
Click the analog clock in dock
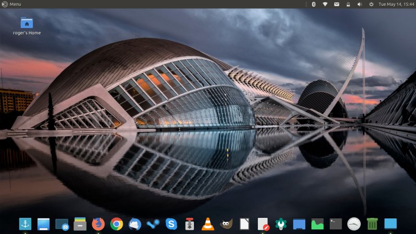tap(354, 224)
